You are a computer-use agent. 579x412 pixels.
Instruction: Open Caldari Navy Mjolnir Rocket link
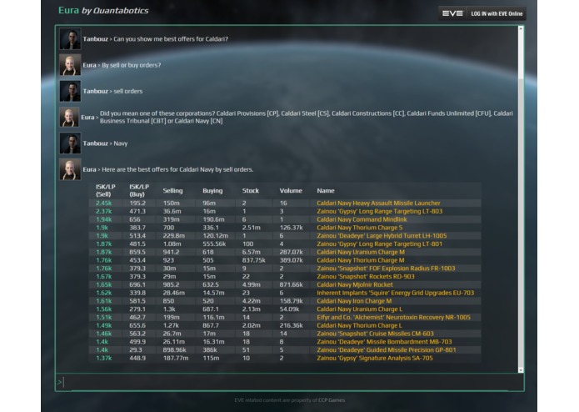[355, 284]
